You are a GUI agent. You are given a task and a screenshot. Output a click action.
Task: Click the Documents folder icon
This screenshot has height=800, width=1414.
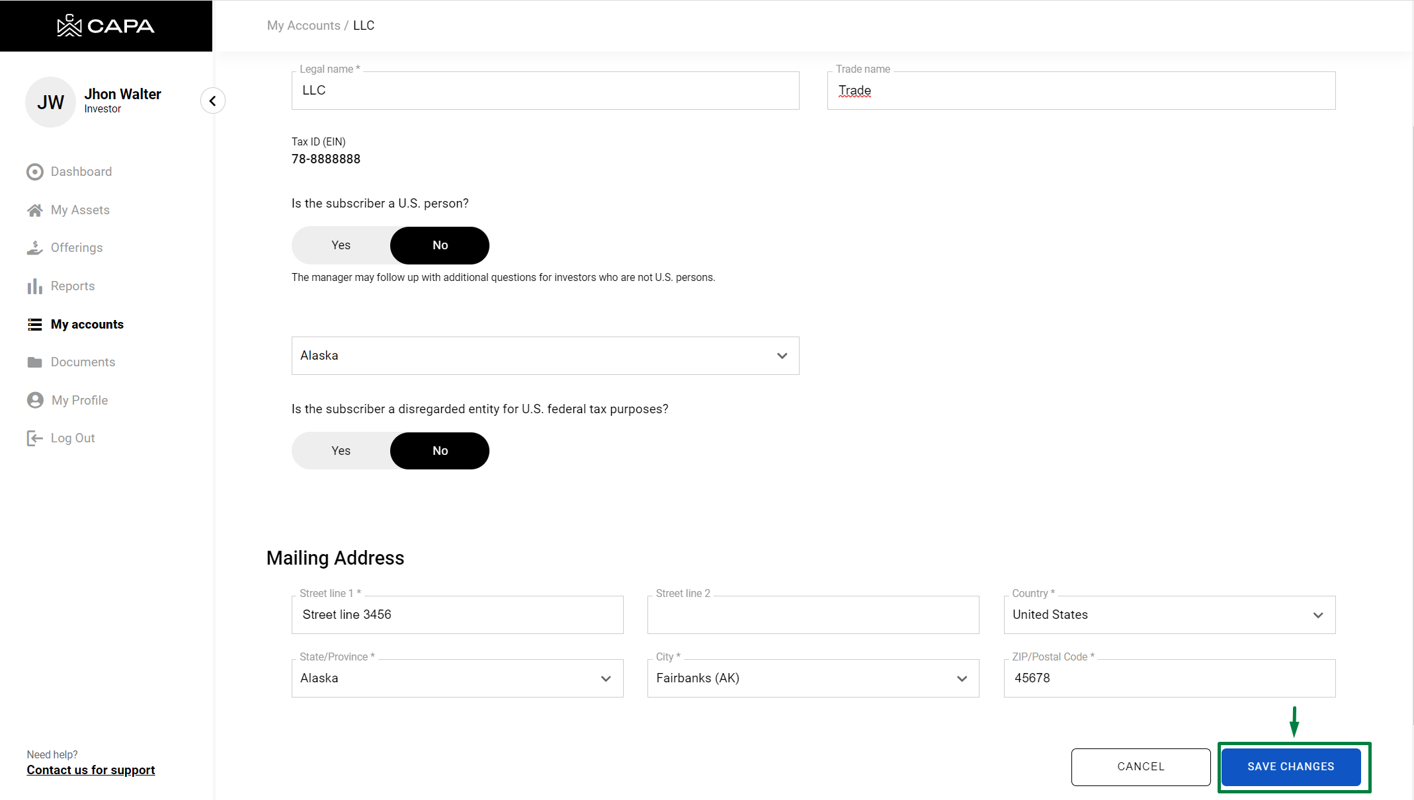35,362
